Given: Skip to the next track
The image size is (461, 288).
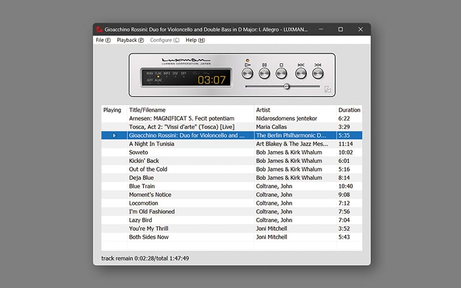Looking at the screenshot, I should click(318, 74).
